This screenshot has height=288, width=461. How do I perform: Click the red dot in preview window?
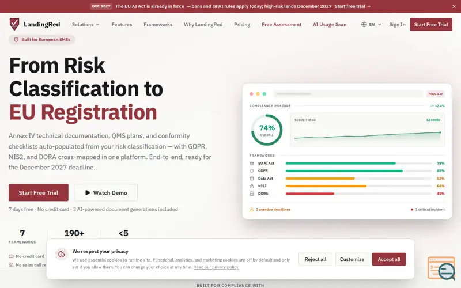point(251,94)
